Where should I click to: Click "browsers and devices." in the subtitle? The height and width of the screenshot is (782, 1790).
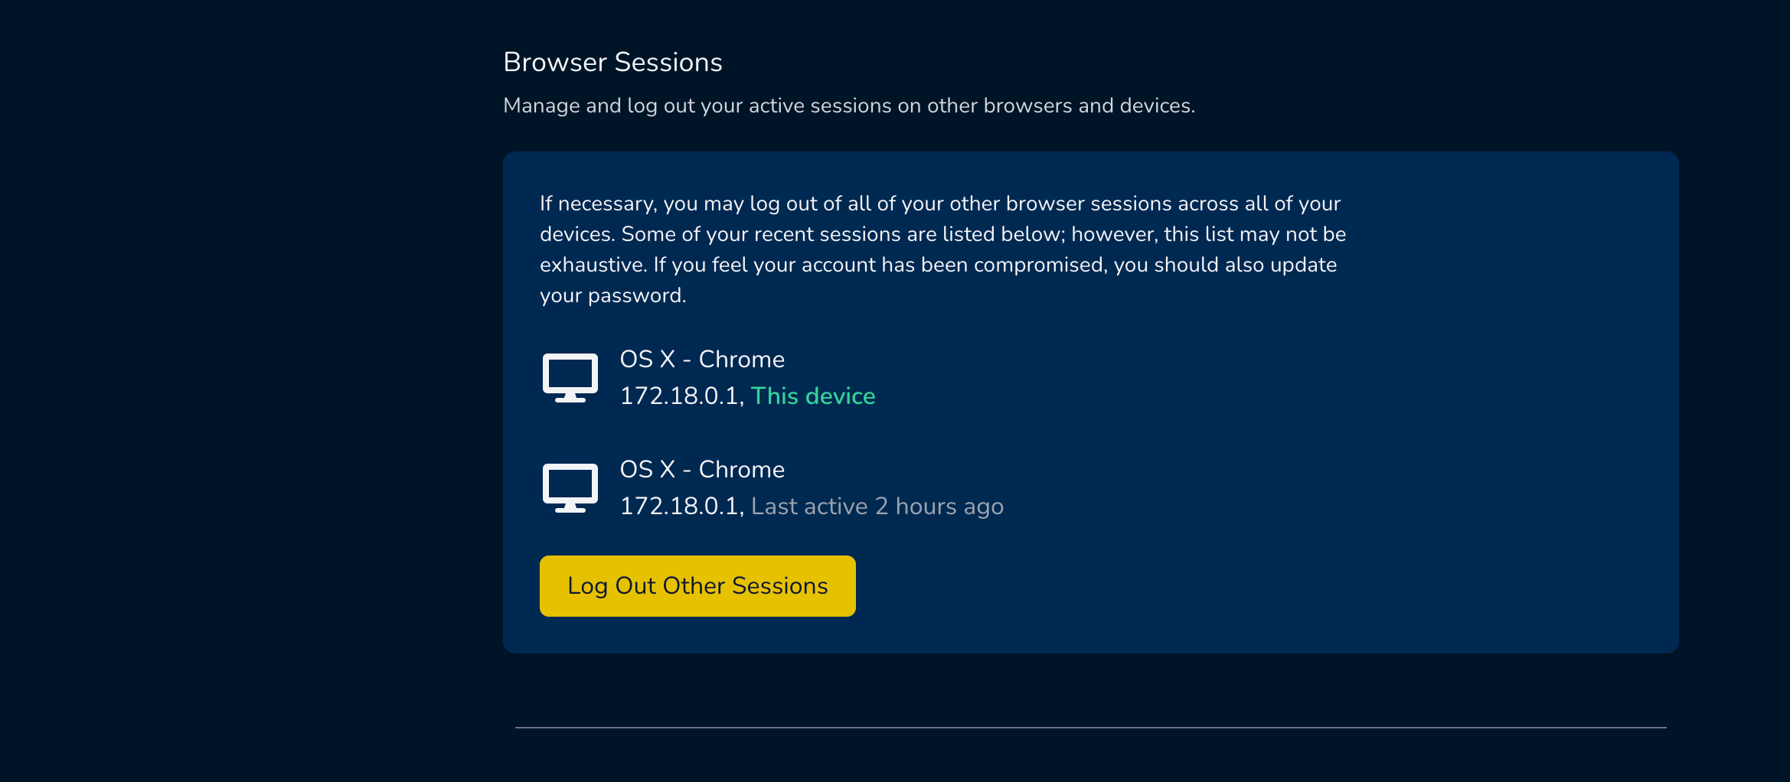[1089, 106]
